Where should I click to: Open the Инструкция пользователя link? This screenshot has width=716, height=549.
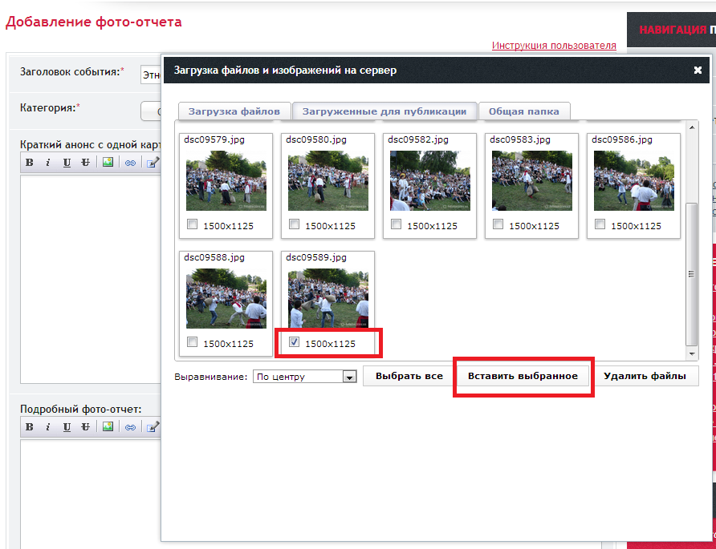point(554,46)
